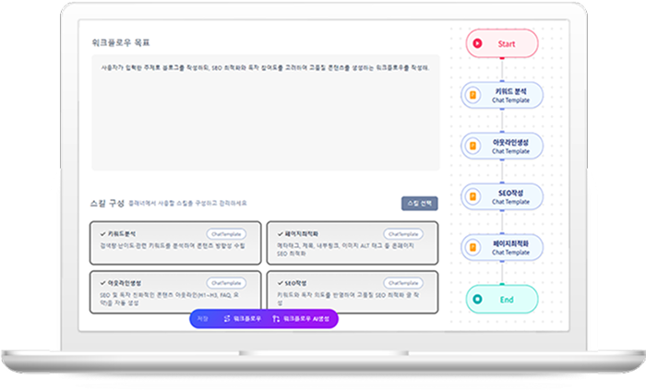Select the SEO작성 Chat Template node label
Viewport: 646px width, 390px height.
click(x=510, y=197)
